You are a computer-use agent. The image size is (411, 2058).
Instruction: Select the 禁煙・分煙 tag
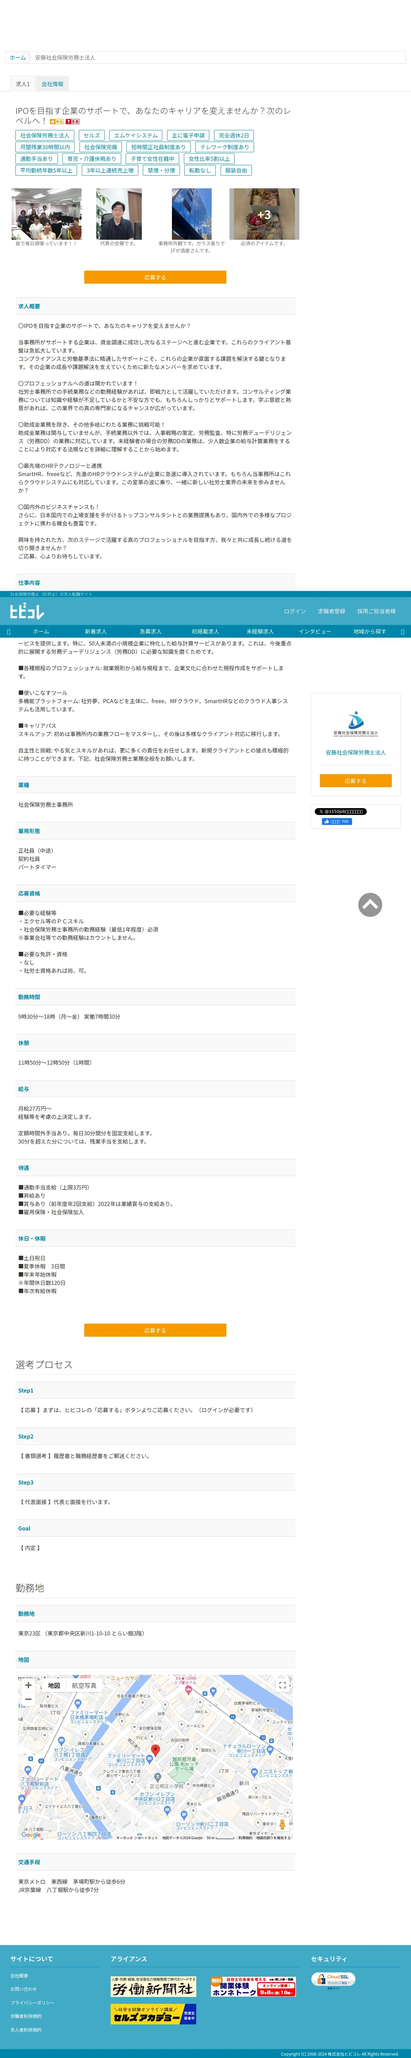[x=161, y=170]
